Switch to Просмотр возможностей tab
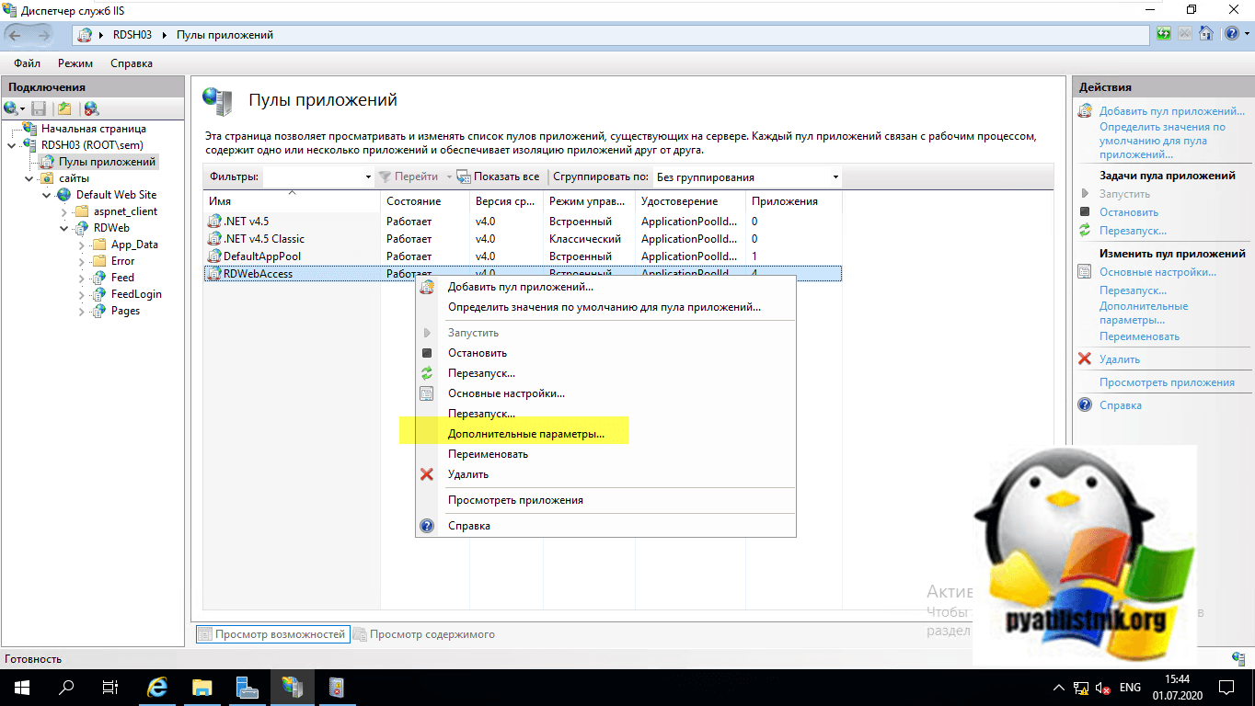This screenshot has height=706, width=1255. pyautogui.click(x=272, y=634)
